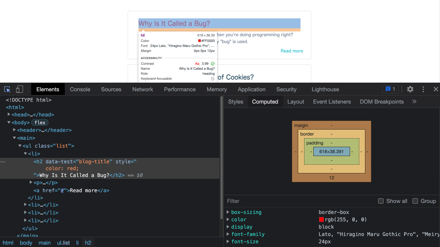The image size is (440, 247).
Task: Switch to the Console tab
Action: (x=80, y=89)
